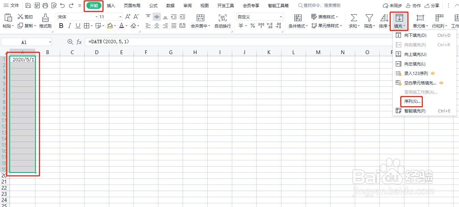Toggle Bold formatting

pyautogui.click(x=61, y=26)
